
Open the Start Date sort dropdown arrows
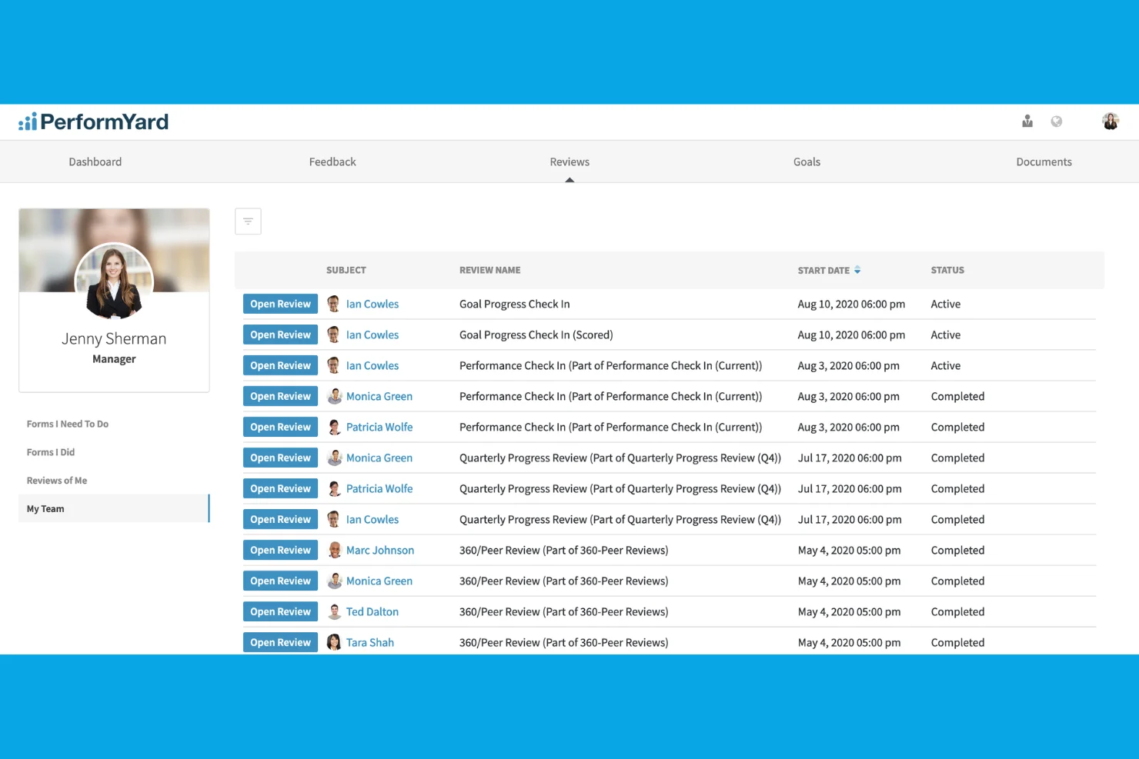[857, 270]
